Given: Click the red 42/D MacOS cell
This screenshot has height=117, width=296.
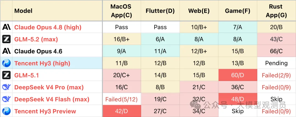Looking at the screenshot, I should [122, 111].
